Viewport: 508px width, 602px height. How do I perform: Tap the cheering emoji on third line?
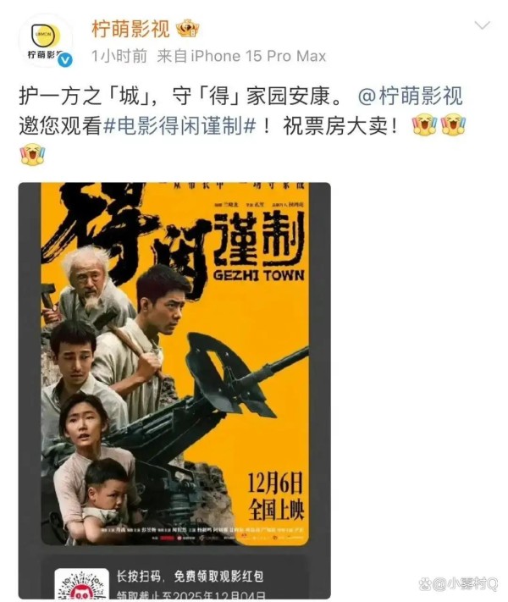(33, 154)
